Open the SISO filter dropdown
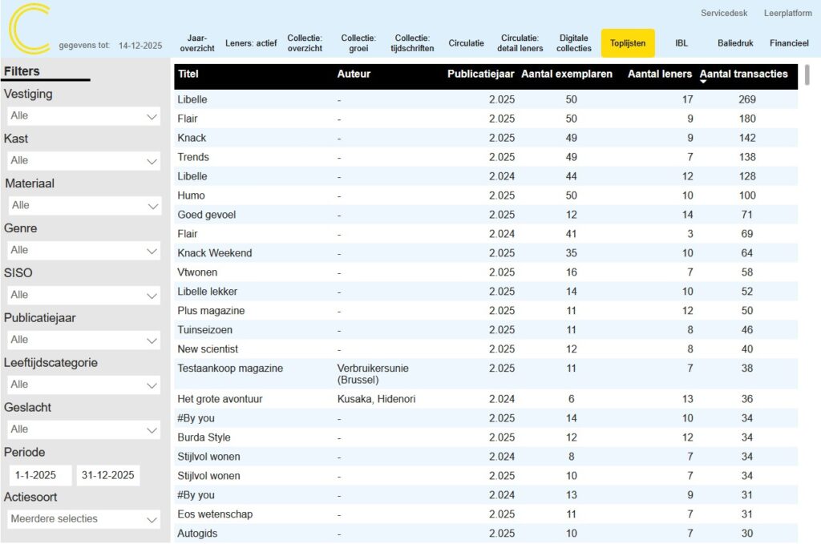This screenshot has width=821, height=544. [x=152, y=296]
